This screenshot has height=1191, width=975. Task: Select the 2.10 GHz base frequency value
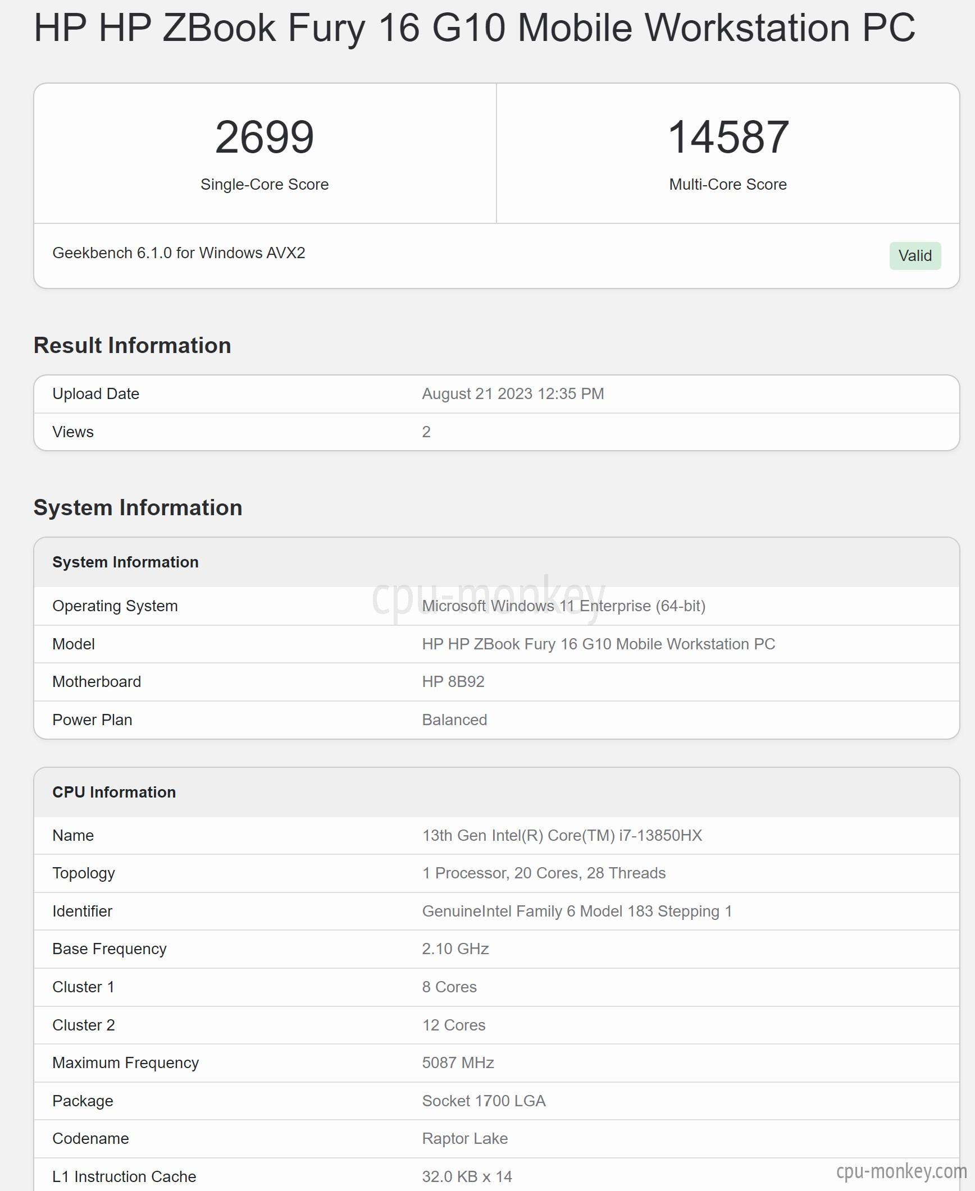(455, 949)
